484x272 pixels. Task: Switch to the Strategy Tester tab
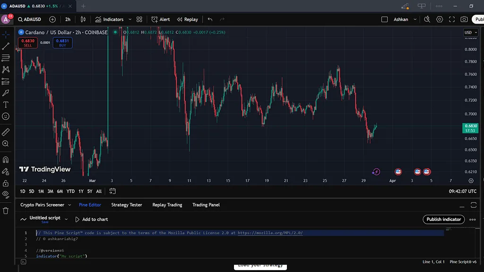point(126,205)
